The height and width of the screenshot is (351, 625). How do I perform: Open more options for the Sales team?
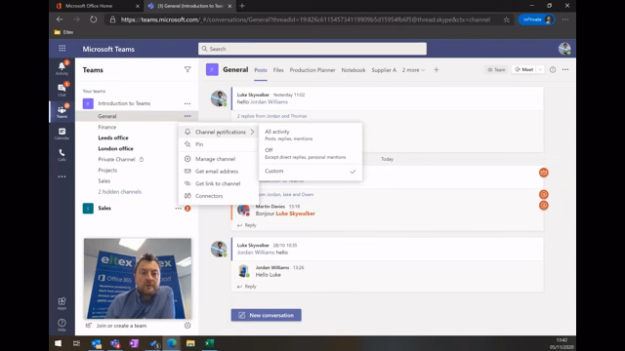(x=178, y=208)
